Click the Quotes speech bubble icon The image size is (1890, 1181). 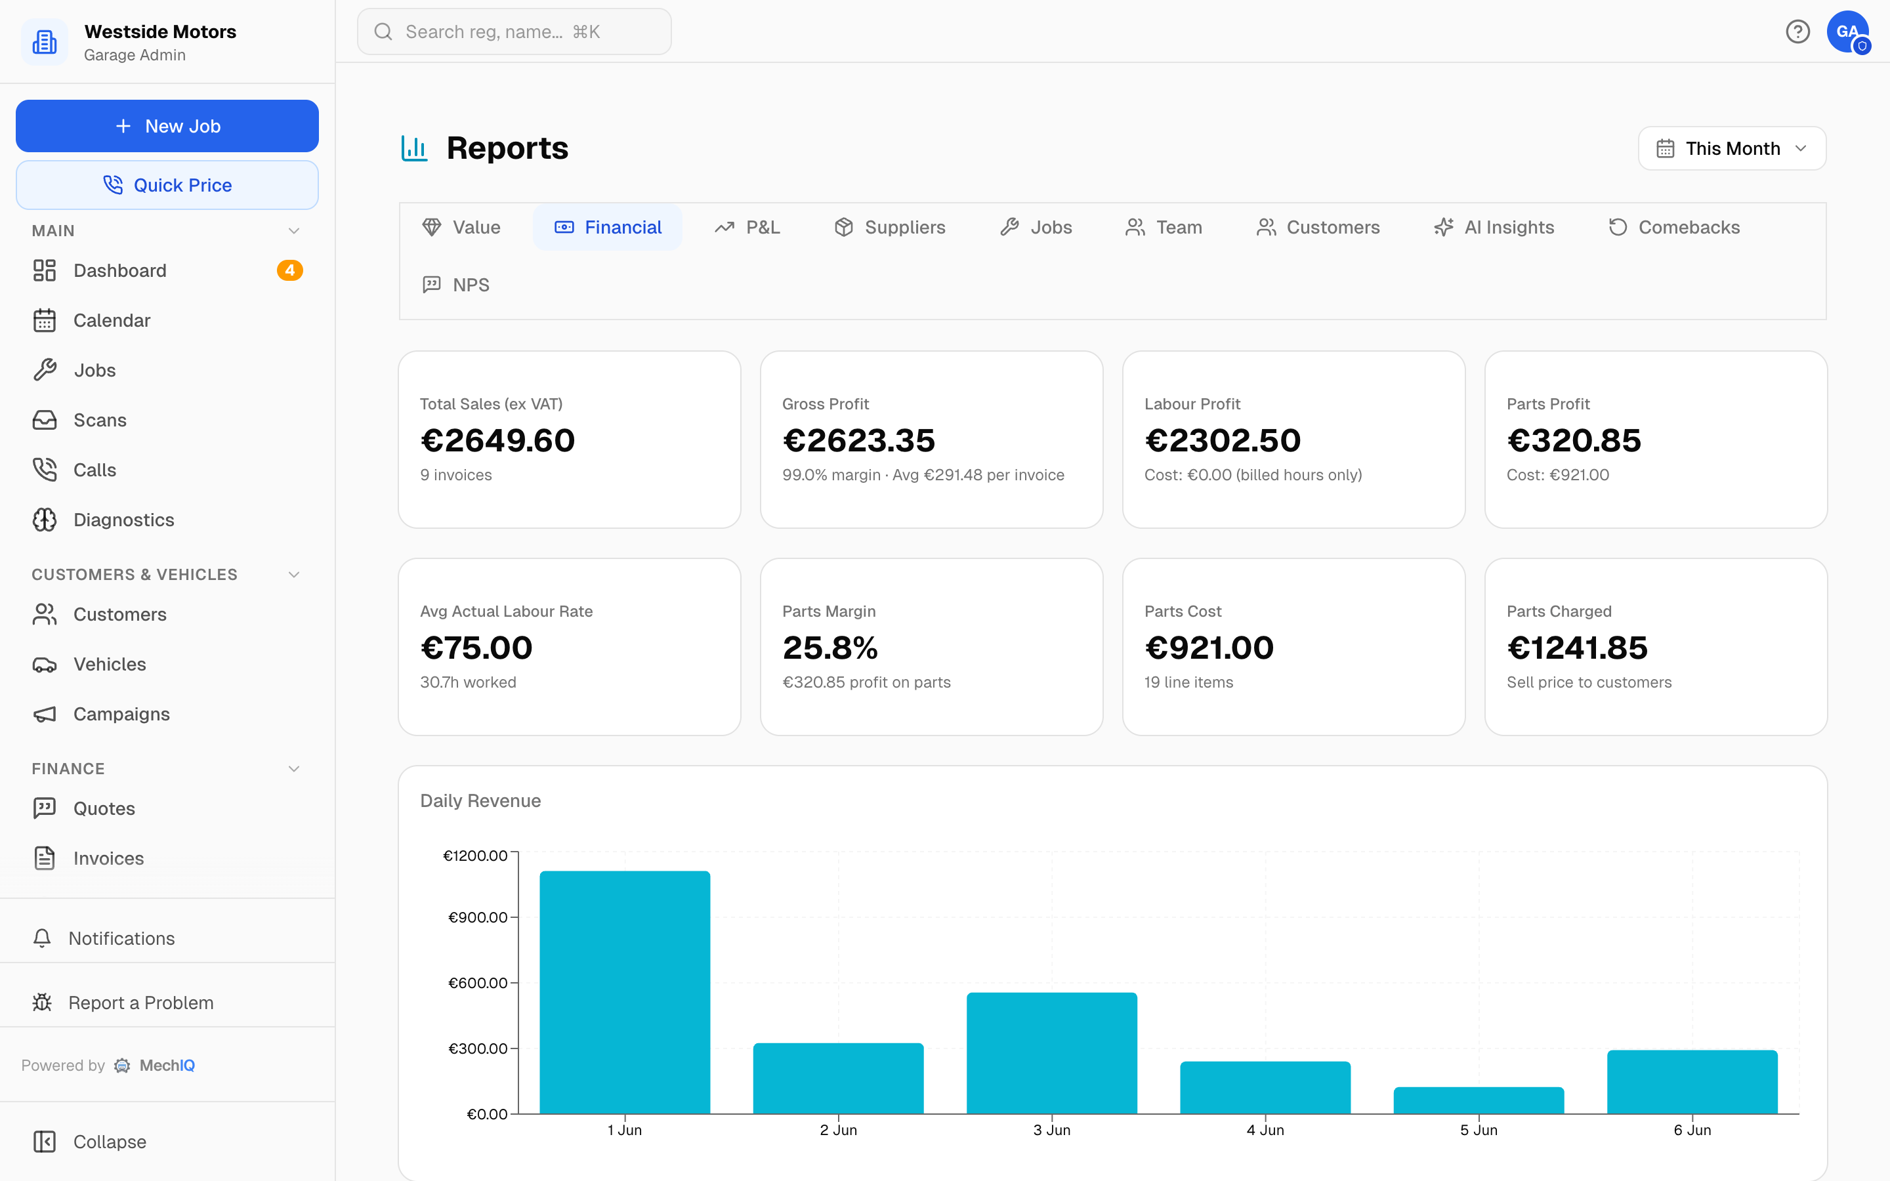click(x=45, y=808)
